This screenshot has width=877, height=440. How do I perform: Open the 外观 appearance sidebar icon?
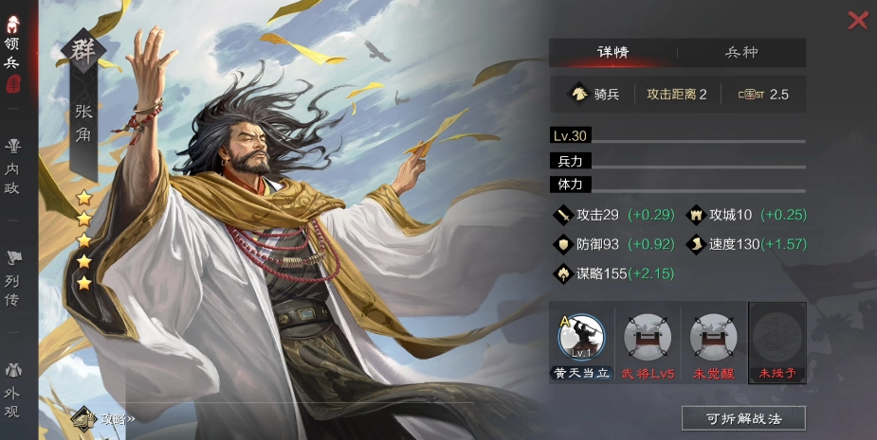(12, 370)
